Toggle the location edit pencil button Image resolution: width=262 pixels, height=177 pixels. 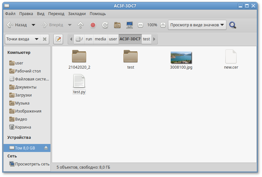(58, 39)
